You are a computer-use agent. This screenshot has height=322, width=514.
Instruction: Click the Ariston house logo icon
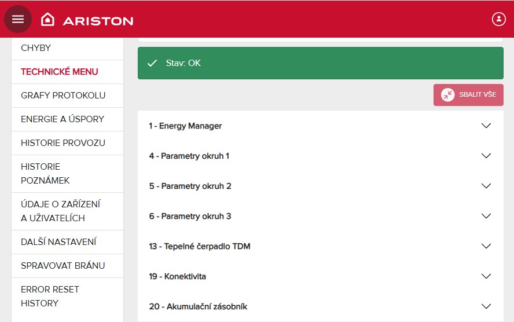tap(47, 20)
